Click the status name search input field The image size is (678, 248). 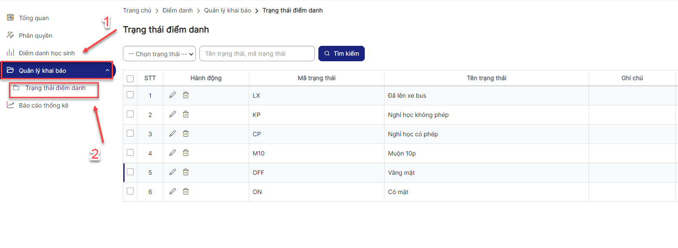[257, 54]
